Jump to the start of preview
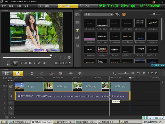Image resolution: width=165 pixels, height=124 pixels. point(21,63)
